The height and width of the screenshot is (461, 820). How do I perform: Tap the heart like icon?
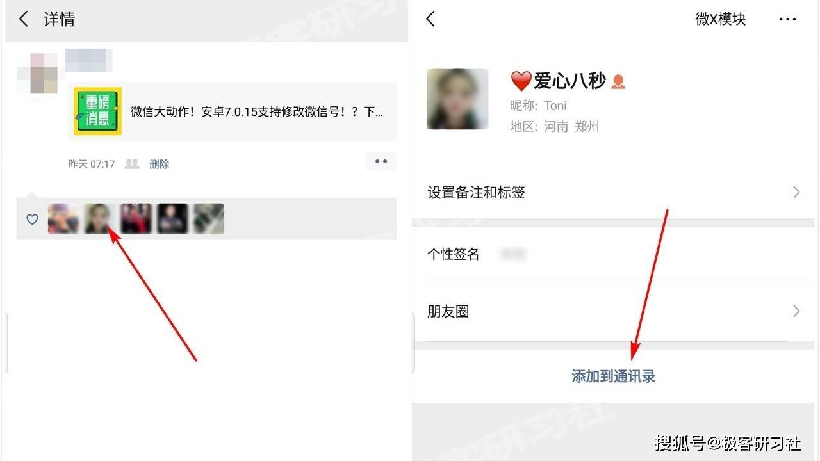coord(32,220)
